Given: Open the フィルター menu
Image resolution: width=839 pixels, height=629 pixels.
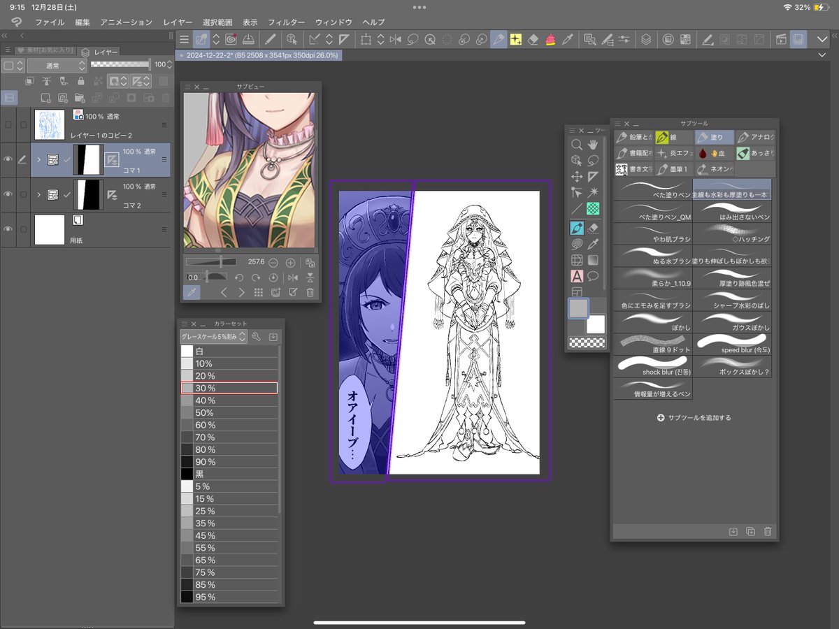Looking at the screenshot, I should pyautogui.click(x=287, y=22).
